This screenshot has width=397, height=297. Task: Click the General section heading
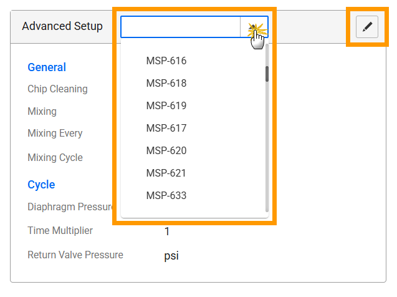pyautogui.click(x=47, y=67)
